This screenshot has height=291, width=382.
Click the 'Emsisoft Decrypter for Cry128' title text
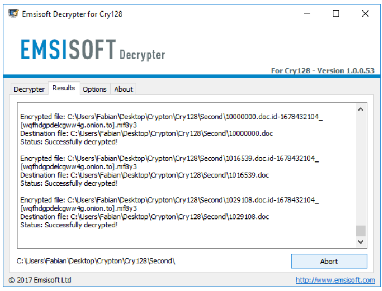(x=72, y=14)
